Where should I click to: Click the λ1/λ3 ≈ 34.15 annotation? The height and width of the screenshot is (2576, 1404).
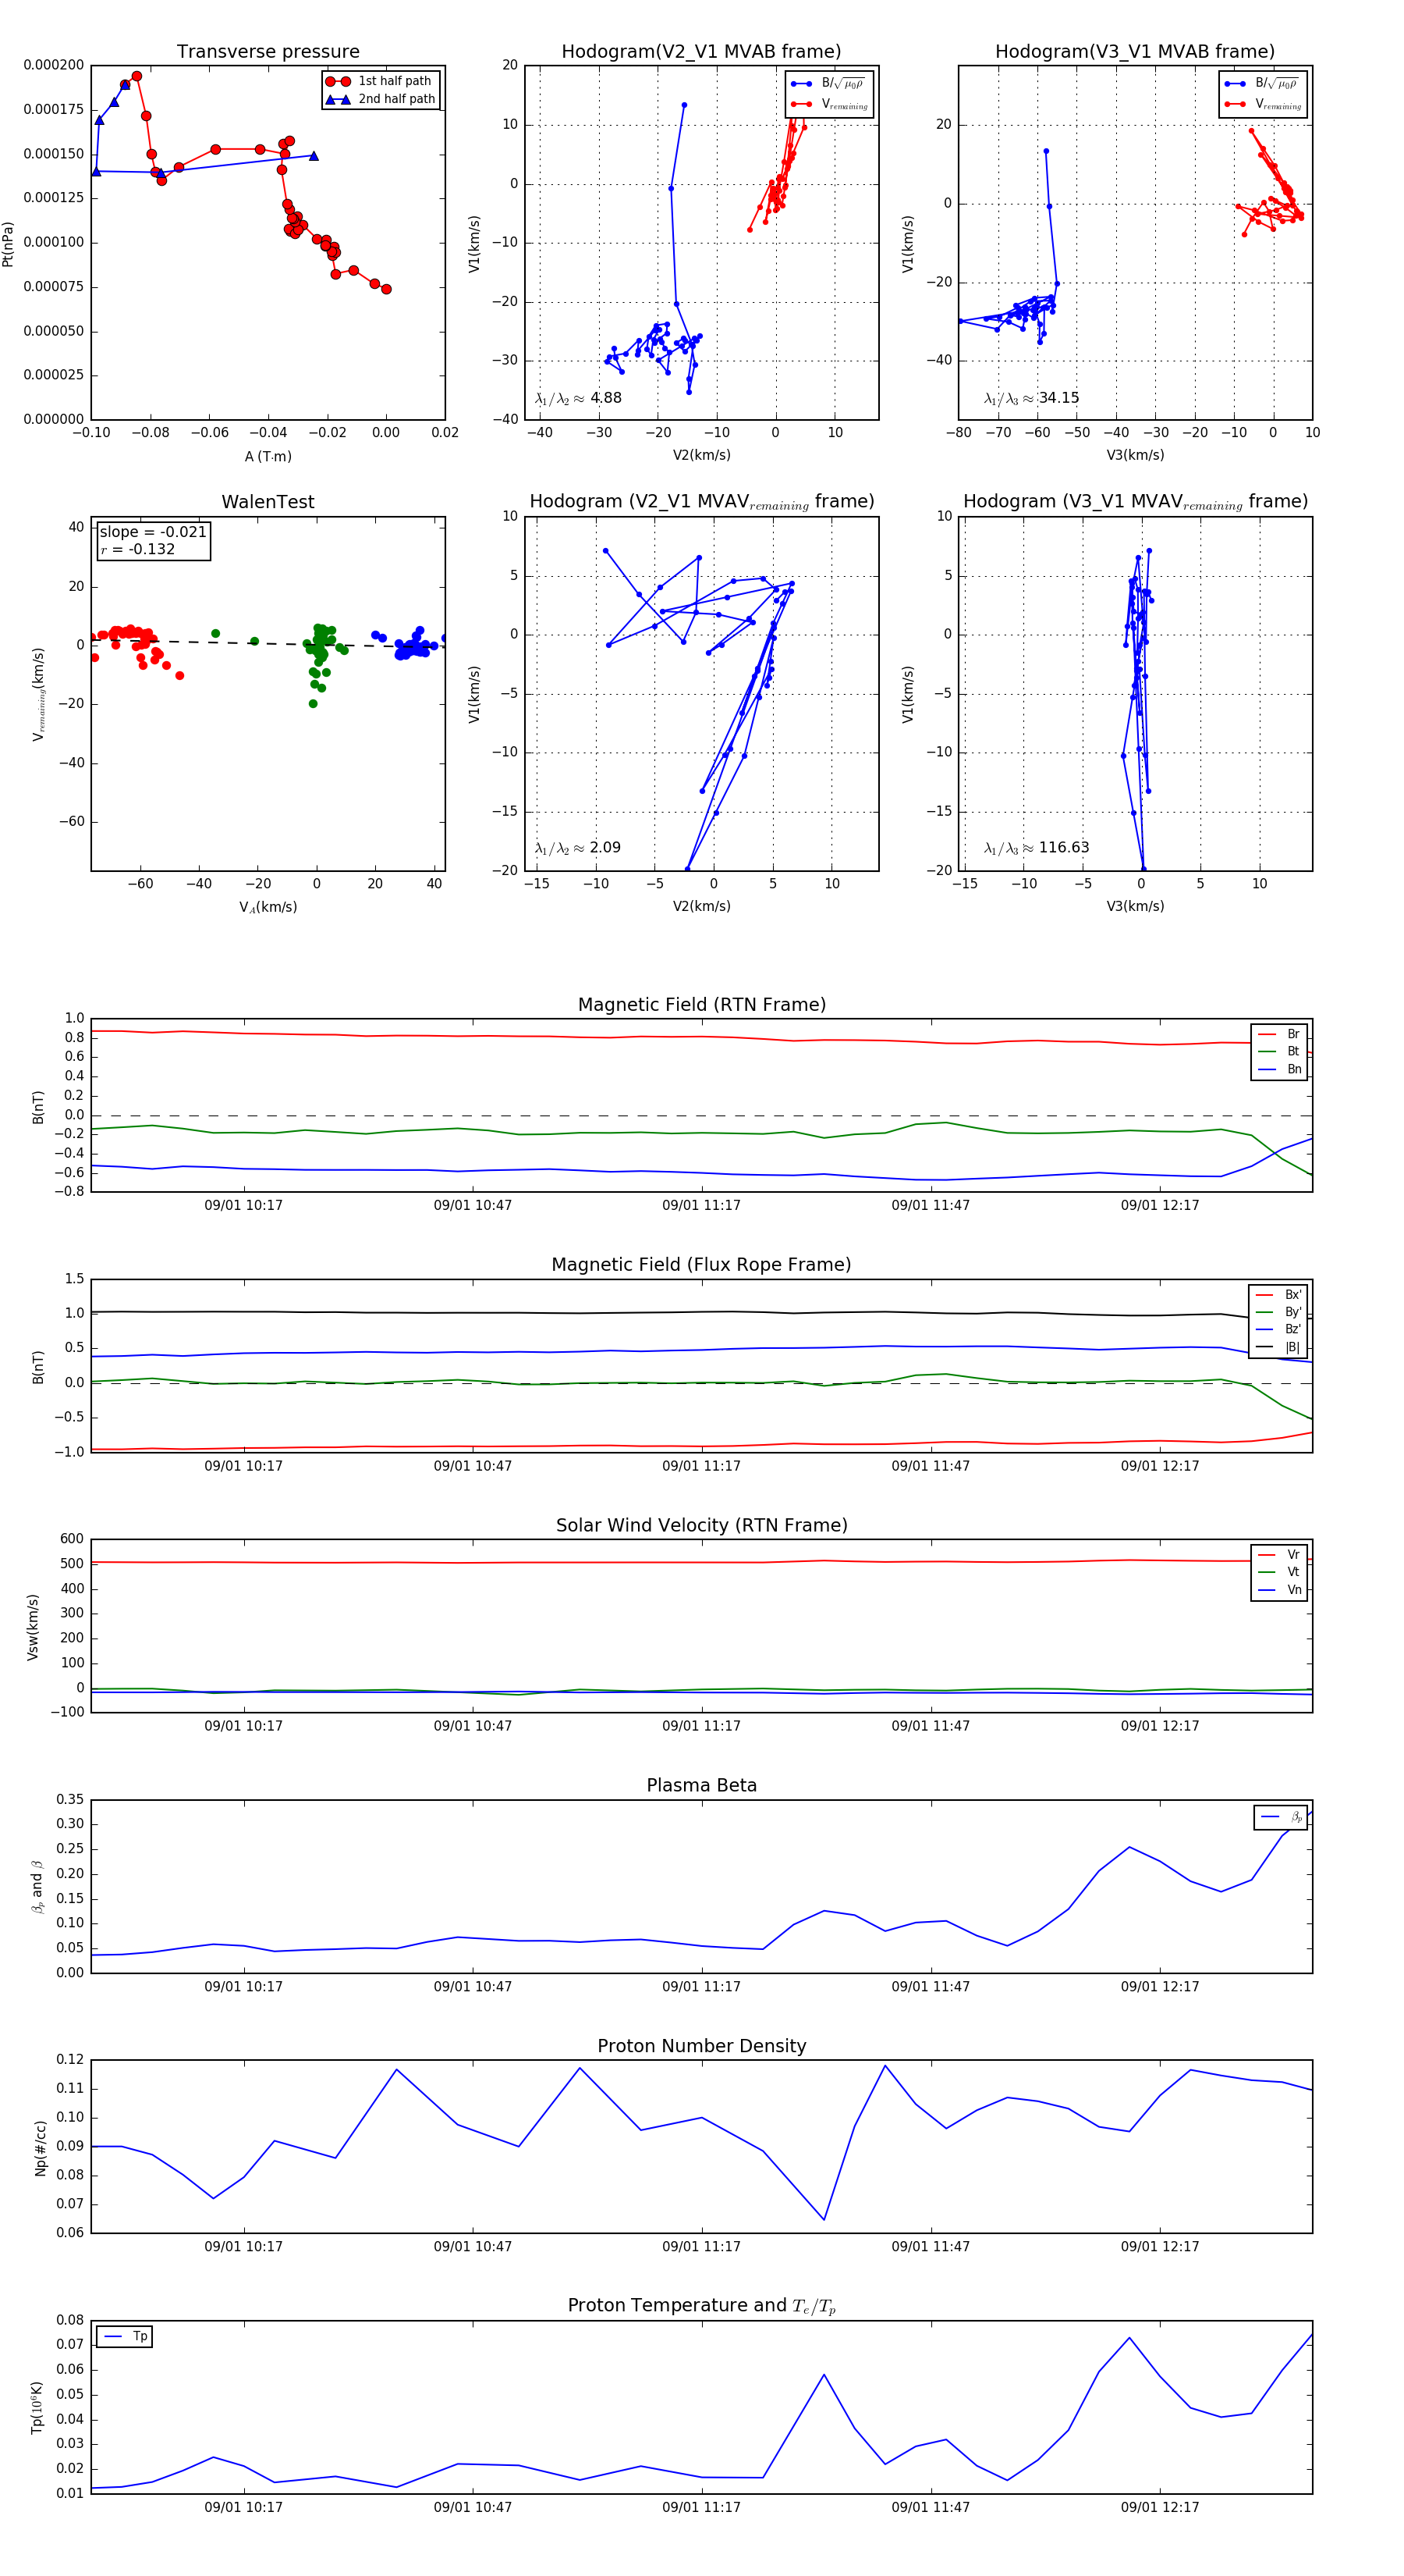pos(1031,398)
